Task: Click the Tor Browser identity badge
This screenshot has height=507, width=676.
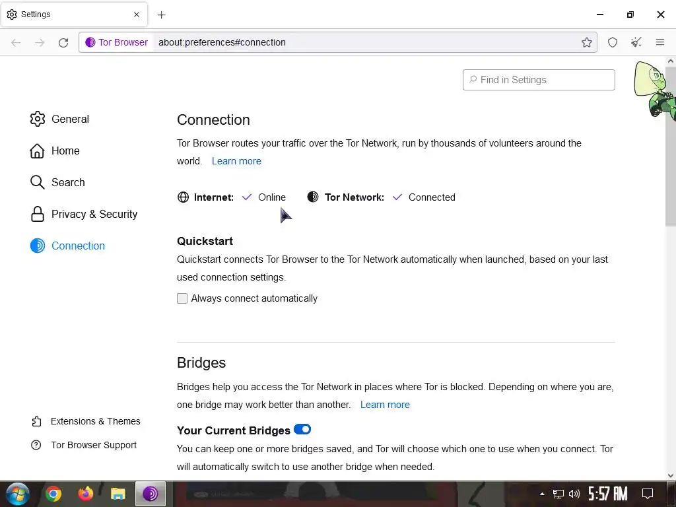Action: point(116,42)
